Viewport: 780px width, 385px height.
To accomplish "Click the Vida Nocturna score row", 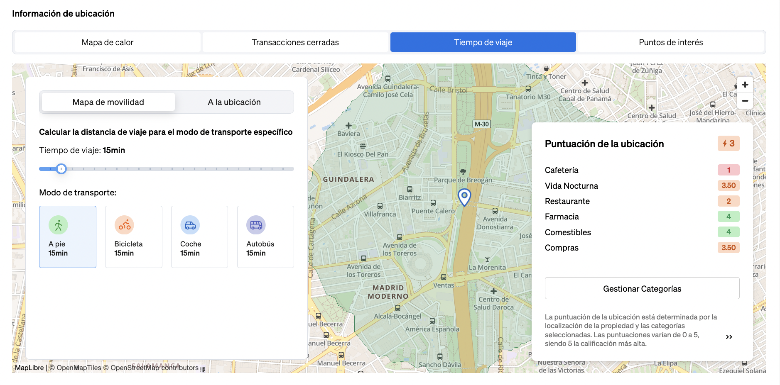I will coord(642,186).
